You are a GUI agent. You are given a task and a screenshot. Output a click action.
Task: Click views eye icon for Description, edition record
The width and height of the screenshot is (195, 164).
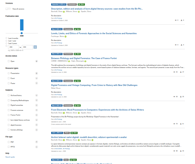coord(176,20)
